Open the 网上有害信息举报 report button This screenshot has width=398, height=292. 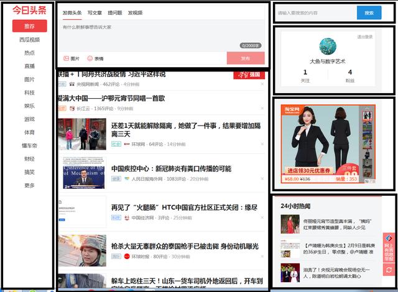click(389, 249)
